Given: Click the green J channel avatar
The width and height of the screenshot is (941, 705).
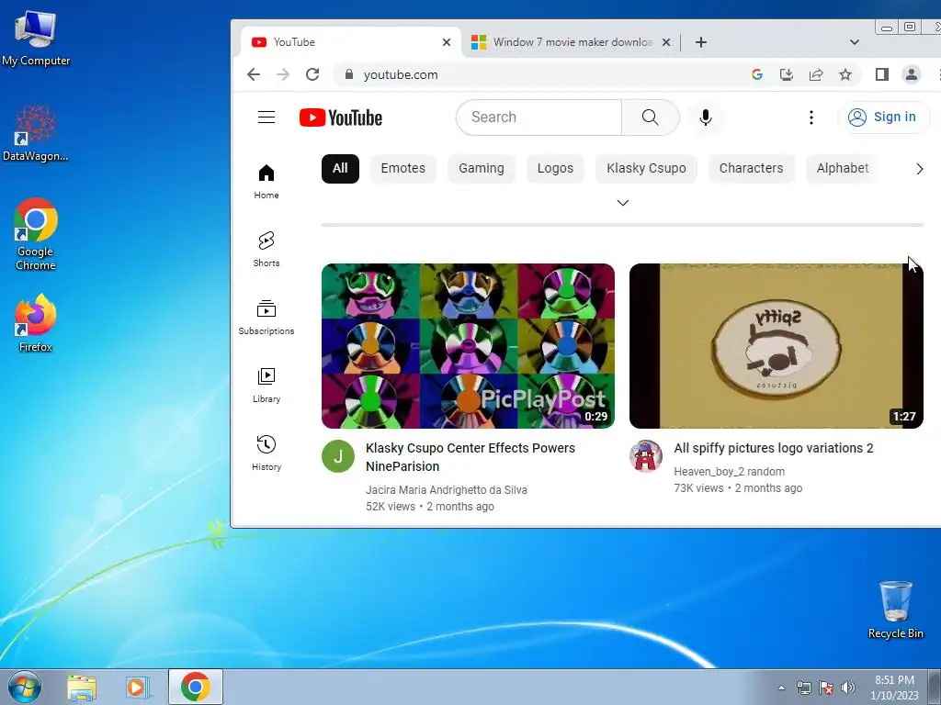Looking at the screenshot, I should pos(338,456).
